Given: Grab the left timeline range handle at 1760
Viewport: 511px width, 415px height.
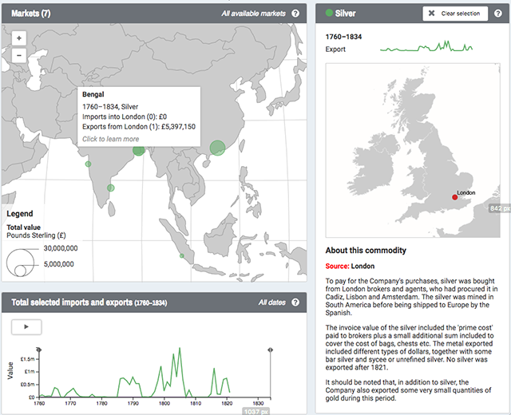Looking at the screenshot, I should click(x=39, y=350).
